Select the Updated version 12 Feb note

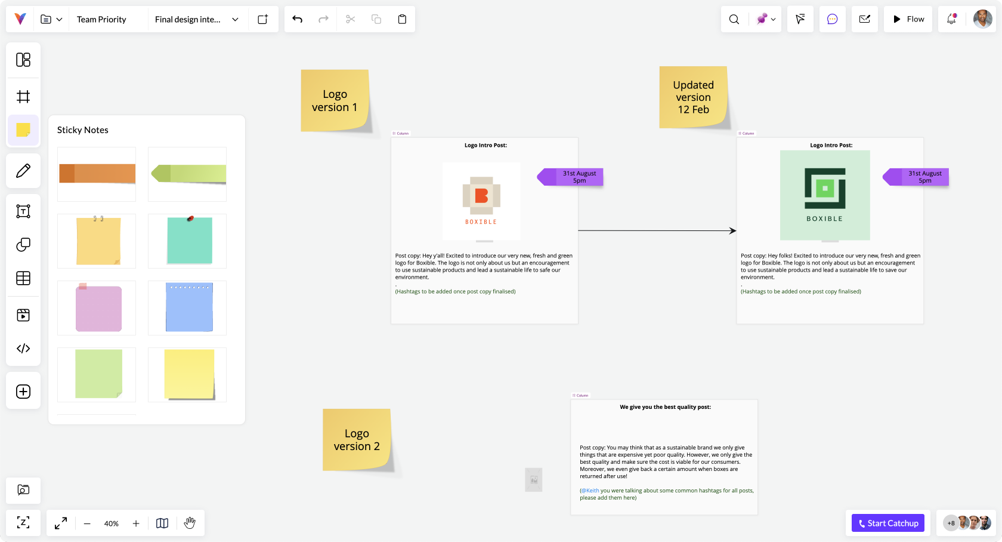point(694,97)
